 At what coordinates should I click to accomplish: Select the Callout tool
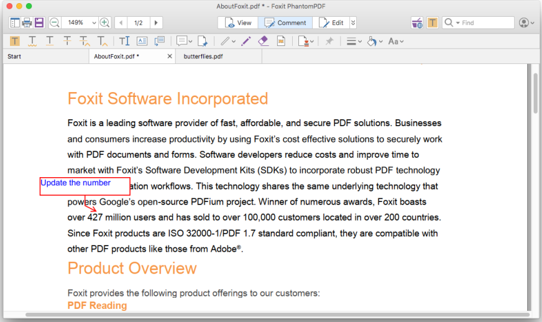[x=159, y=41]
